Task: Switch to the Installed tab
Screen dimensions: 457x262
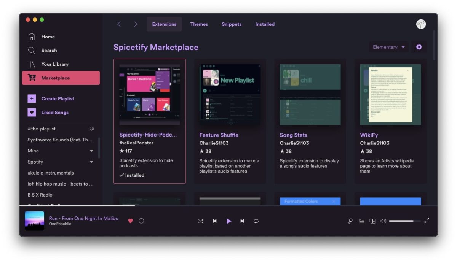Action: 265,24
